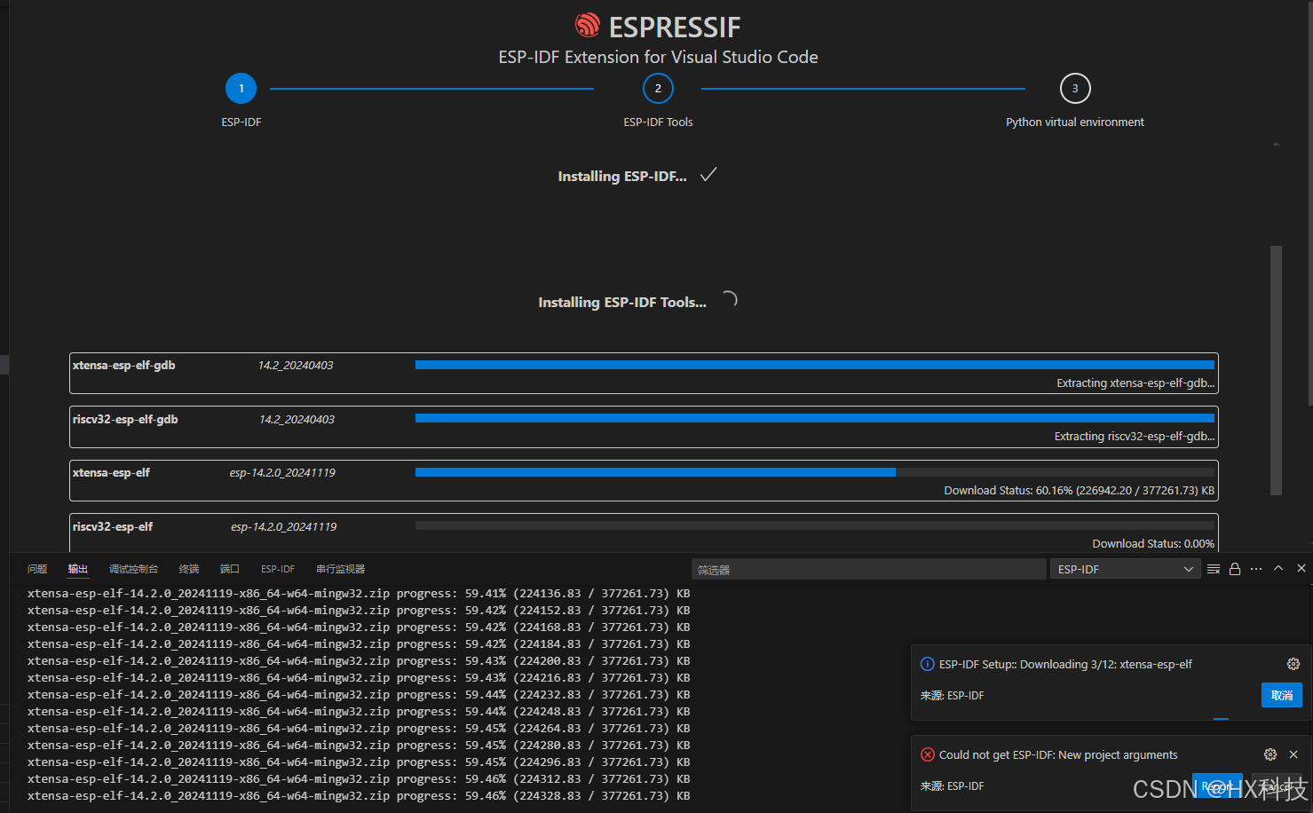The height and width of the screenshot is (813, 1313).
Task: Click the 'Installing ESP-IDF...' checkmark
Action: pyautogui.click(x=708, y=175)
